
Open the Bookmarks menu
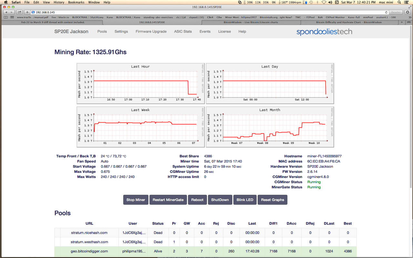pos(76,2)
